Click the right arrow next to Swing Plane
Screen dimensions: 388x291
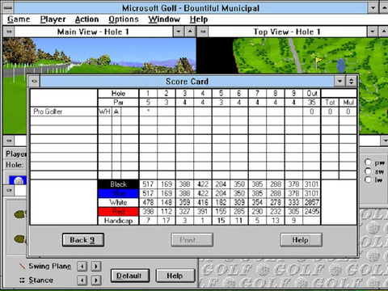[x=96, y=266]
